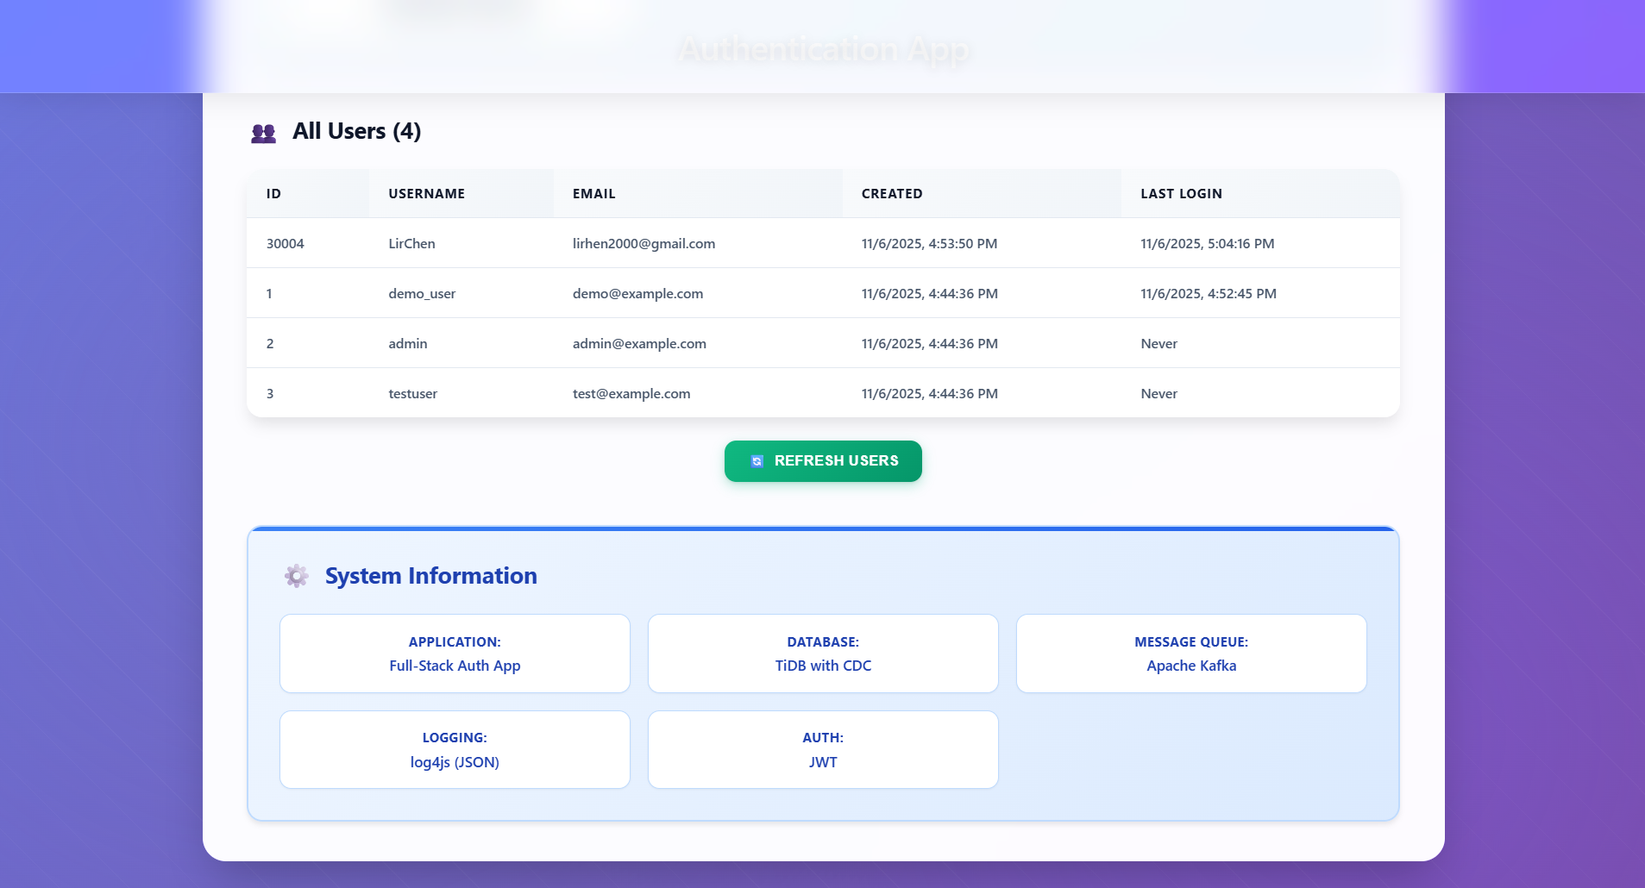1645x888 pixels.
Task: Click Never in the testuser row
Action: pyautogui.click(x=1158, y=394)
